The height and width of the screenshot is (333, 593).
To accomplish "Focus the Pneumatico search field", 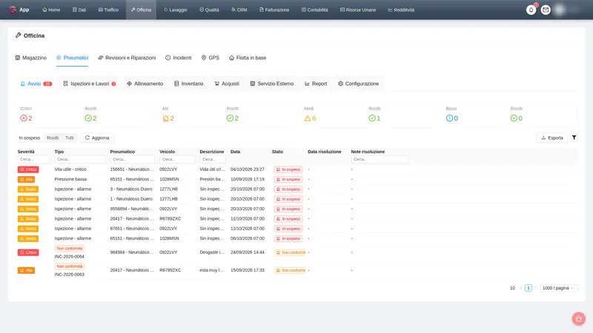I will [x=133, y=159].
